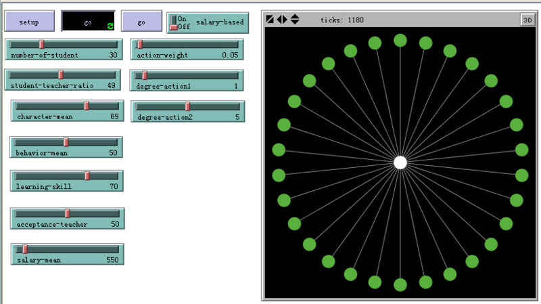Image resolution: width=541 pixels, height=304 pixels.
Task: Click the view diagonal resize icon
Action: point(270,20)
